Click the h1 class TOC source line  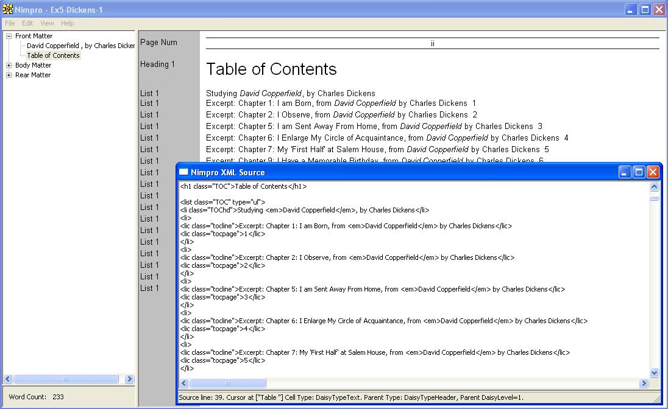[243, 186]
